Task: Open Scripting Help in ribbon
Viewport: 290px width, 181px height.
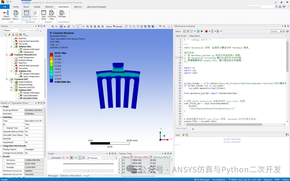Action: 52,15
